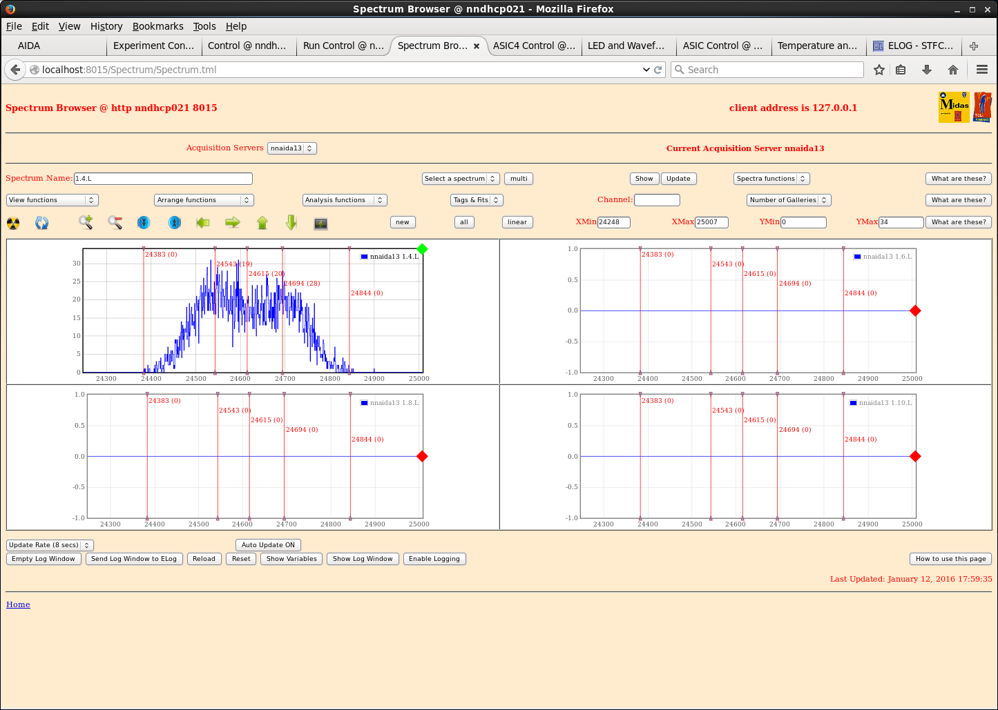The image size is (998, 710).
Task: Close the Spectrum Browser tab
Action: [477, 46]
